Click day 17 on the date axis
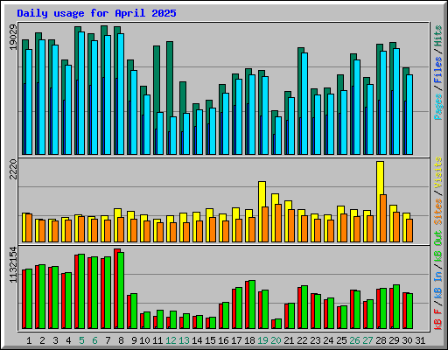The image size is (448, 350). (236, 340)
